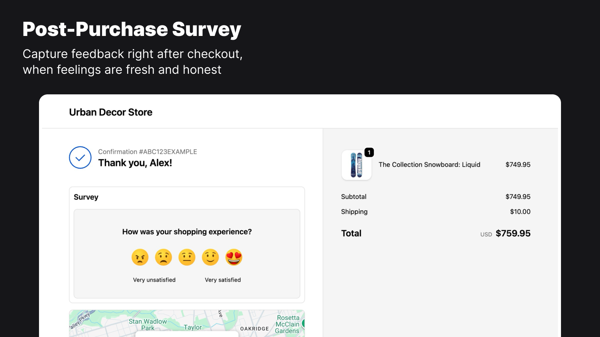The height and width of the screenshot is (337, 600).
Task: Select the heart-eyes emoji rating
Action: click(234, 257)
